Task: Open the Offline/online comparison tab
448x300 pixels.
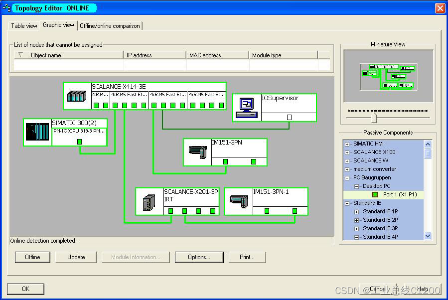Action: (110, 26)
